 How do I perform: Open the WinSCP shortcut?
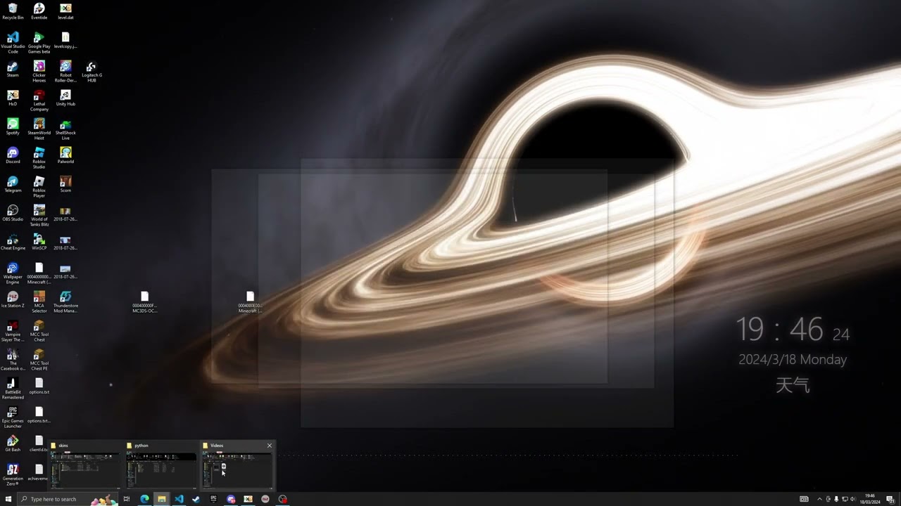pyautogui.click(x=39, y=242)
